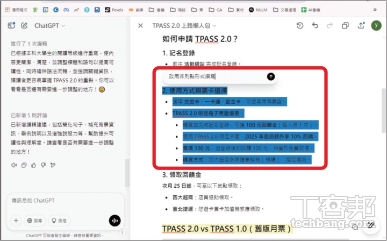Toggle the 搜尋 web search button
The image size is (387, 241).
35,221
